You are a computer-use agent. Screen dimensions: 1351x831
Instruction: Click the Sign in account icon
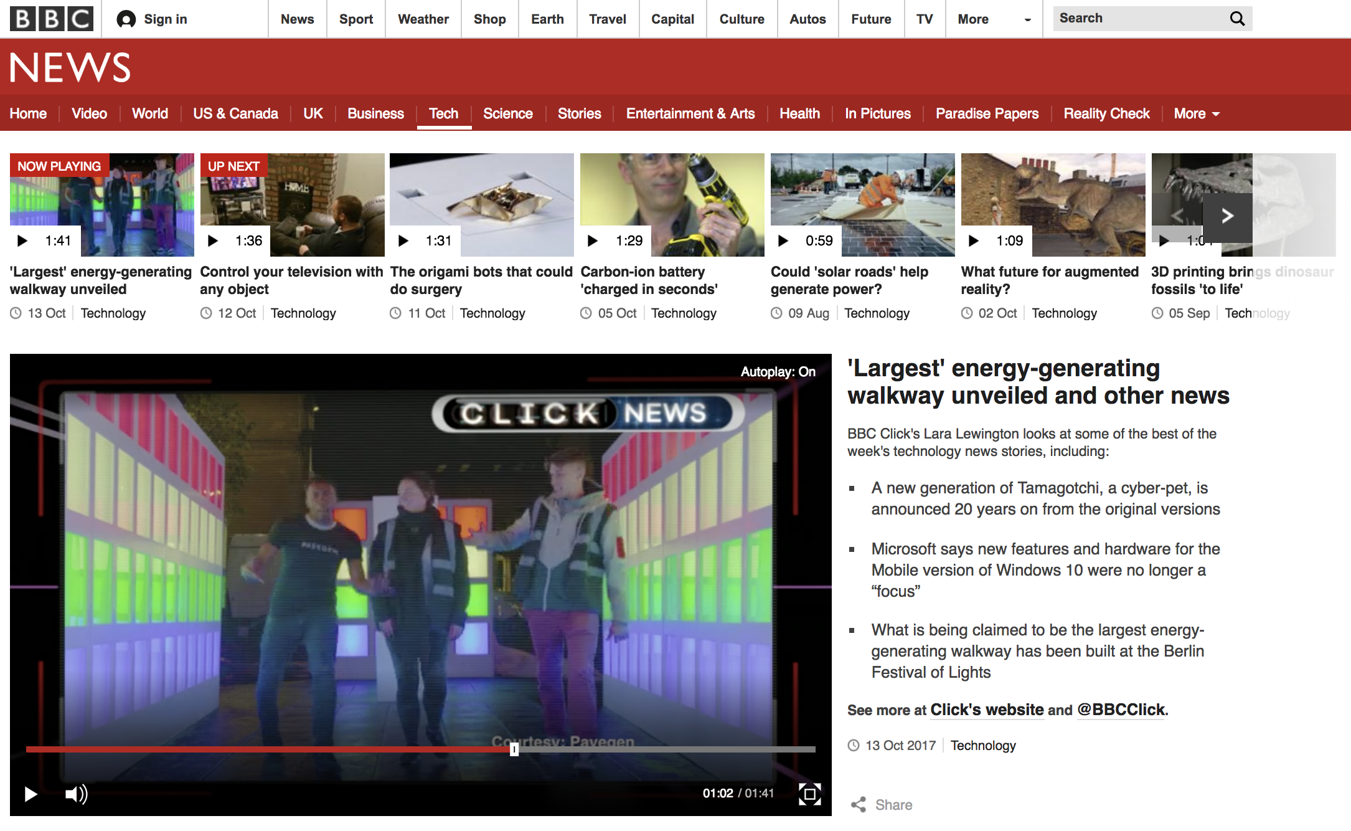pyautogui.click(x=126, y=19)
